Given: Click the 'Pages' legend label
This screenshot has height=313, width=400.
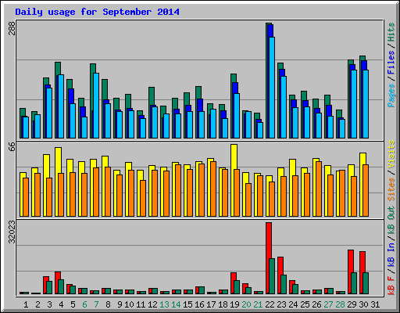Looking at the screenshot, I should coord(391,95).
